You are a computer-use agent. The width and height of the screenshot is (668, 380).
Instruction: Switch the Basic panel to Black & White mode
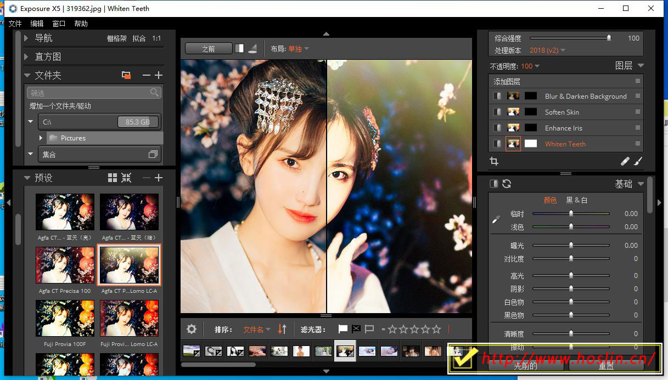(577, 200)
